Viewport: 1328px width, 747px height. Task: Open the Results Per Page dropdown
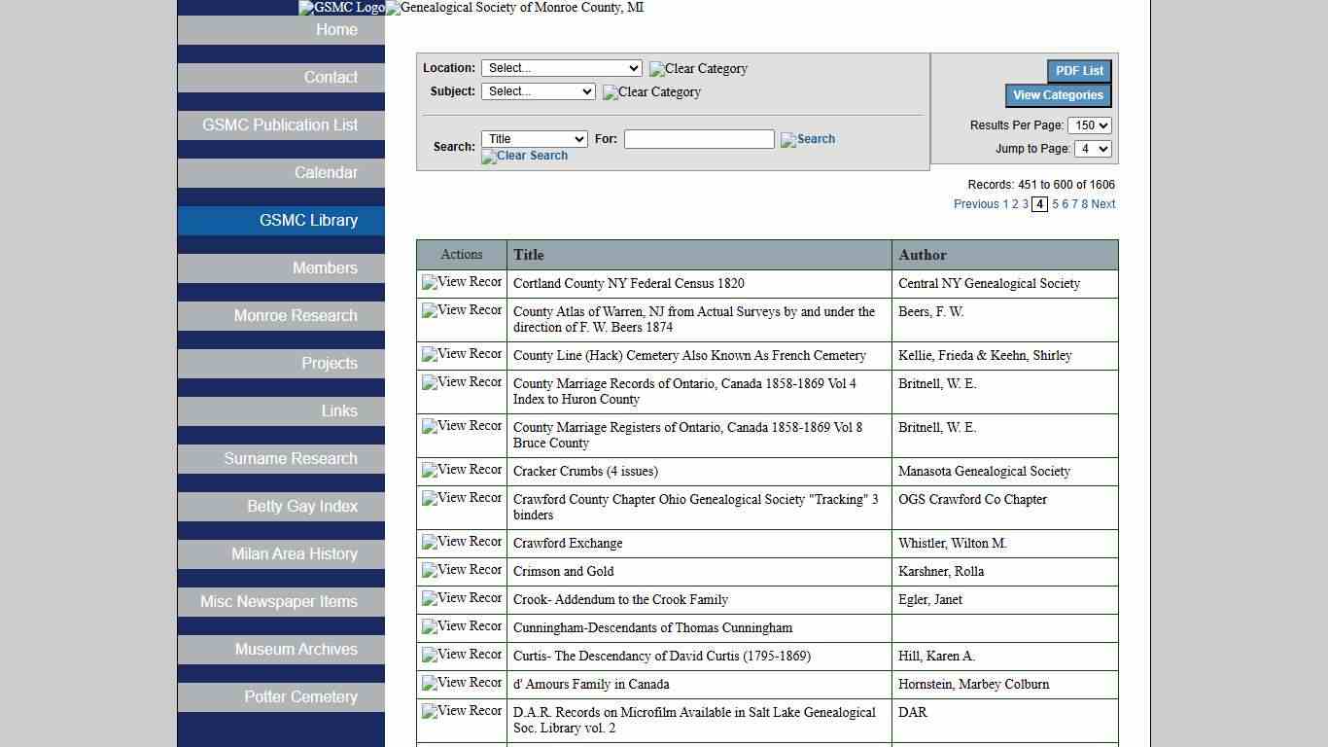pyautogui.click(x=1089, y=124)
